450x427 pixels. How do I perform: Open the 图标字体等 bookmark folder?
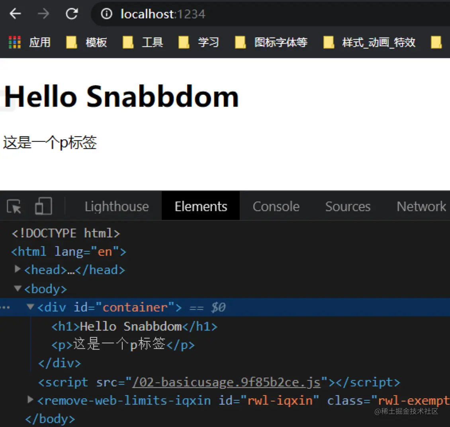coord(271,42)
